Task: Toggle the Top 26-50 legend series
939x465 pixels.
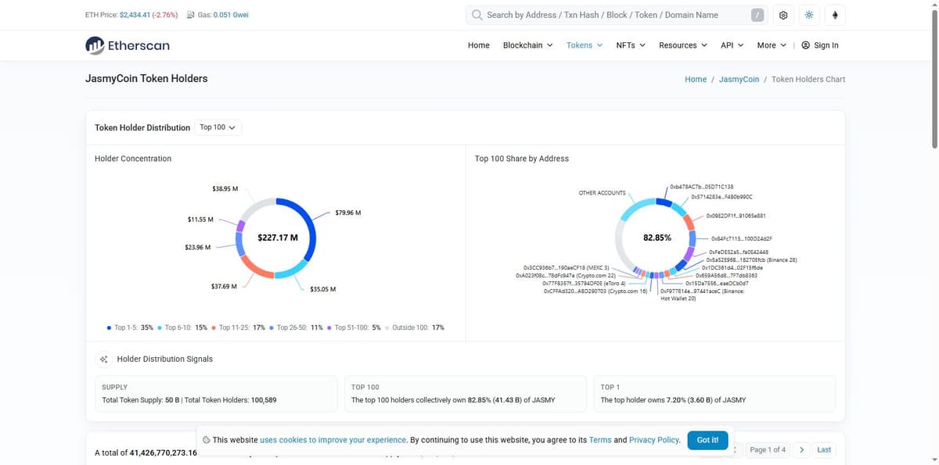Action: coord(296,327)
